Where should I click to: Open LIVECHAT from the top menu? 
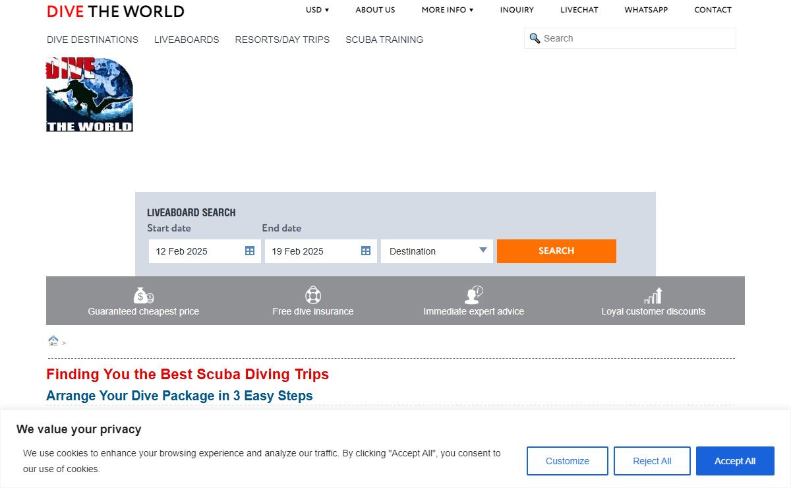click(x=579, y=10)
